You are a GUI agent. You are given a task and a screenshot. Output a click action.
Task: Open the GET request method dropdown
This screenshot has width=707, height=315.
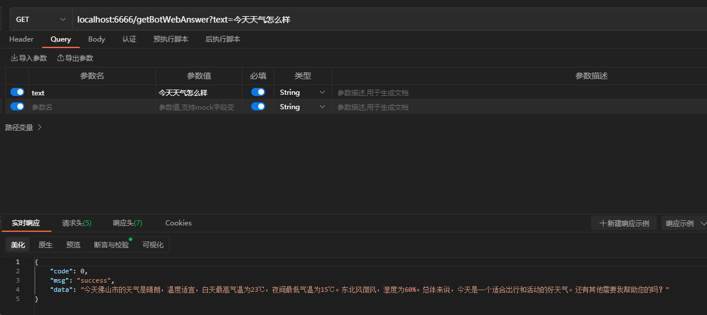click(x=40, y=19)
